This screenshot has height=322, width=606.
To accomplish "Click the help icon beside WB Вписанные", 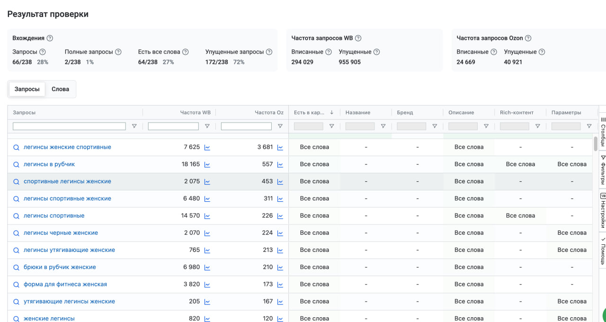I will 329,52.
